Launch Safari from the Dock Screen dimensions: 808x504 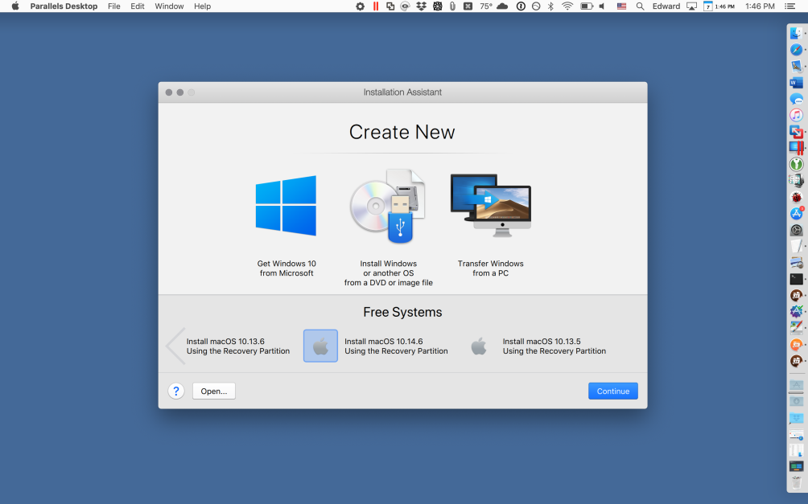[x=796, y=49]
